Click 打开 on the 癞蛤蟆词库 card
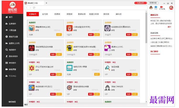Screen dimensions: 179x108 coord(59,35)
